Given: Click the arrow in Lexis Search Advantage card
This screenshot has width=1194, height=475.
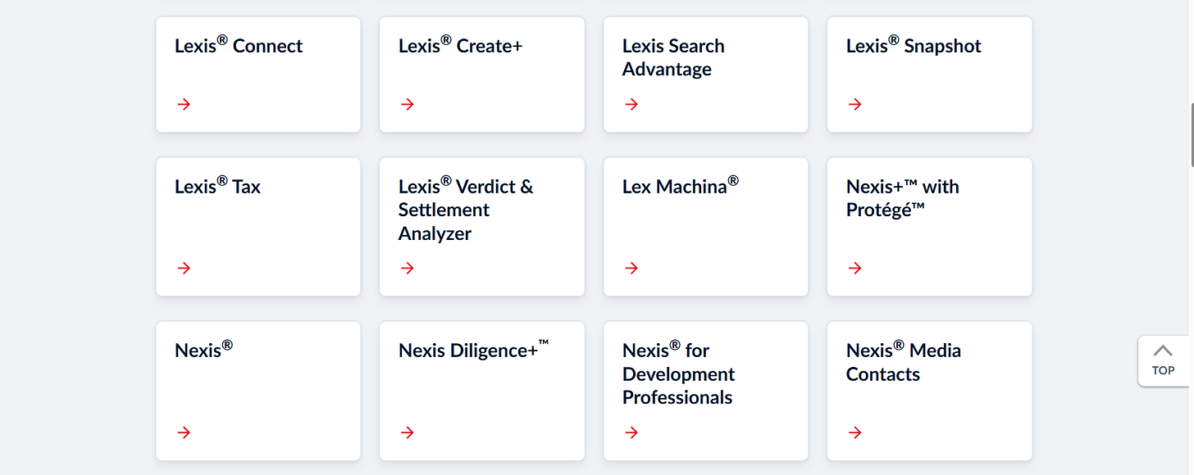Looking at the screenshot, I should click(631, 104).
